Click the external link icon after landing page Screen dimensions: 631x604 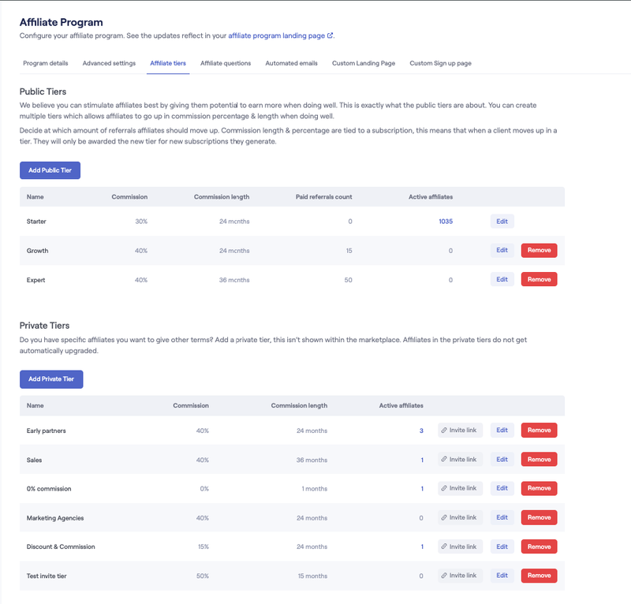(x=330, y=35)
